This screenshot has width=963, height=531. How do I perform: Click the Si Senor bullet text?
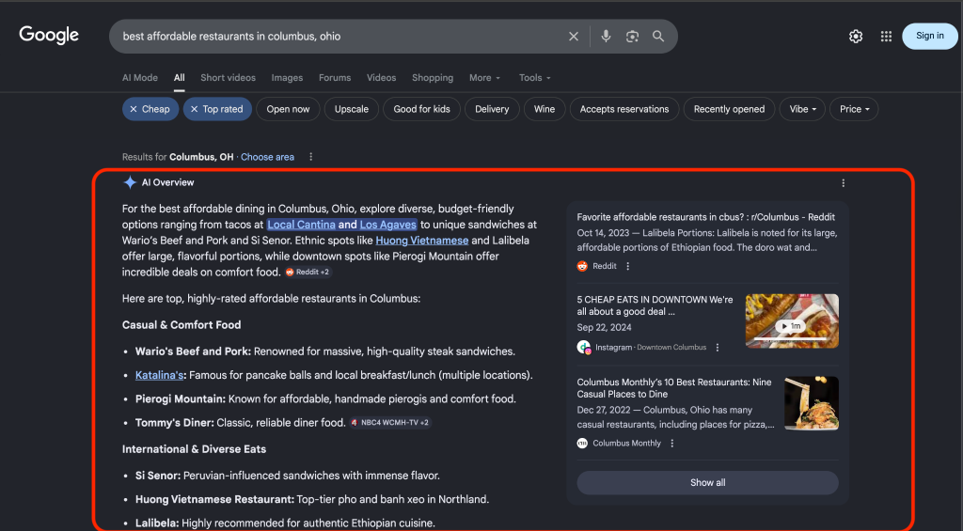tap(288, 476)
